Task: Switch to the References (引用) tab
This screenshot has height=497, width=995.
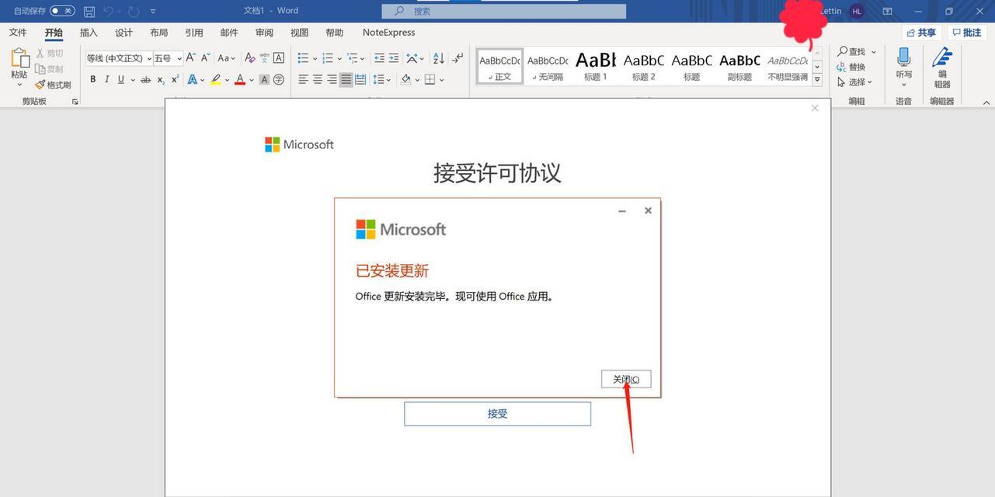Action: click(194, 33)
